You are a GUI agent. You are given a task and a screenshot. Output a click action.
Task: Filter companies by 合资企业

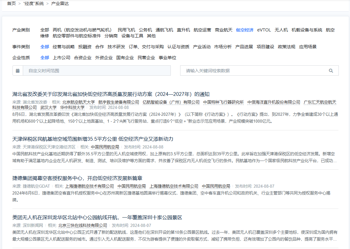[x=83, y=58]
